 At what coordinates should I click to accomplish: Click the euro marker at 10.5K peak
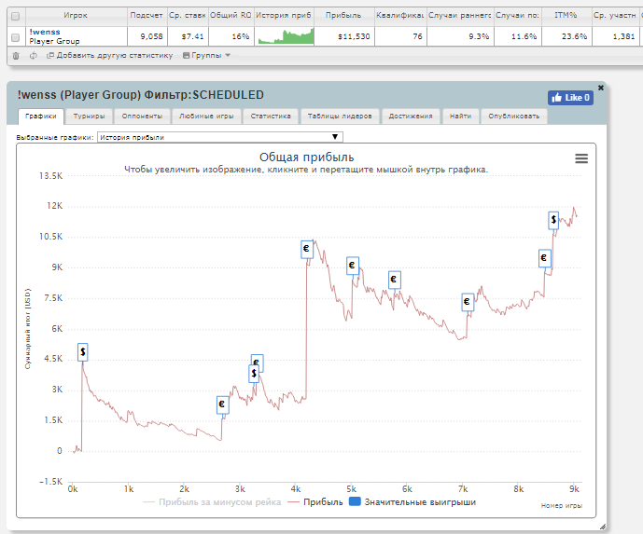pos(306,249)
